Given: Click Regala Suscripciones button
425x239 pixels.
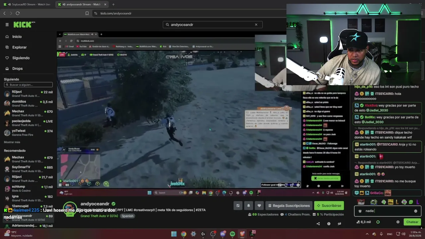Looking at the screenshot, I should pyautogui.click(x=289, y=206).
